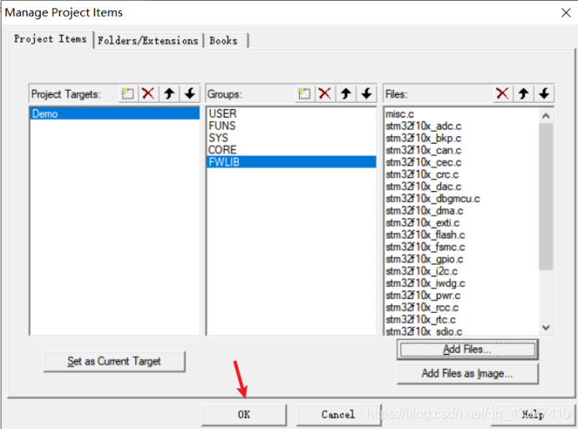Select file stm32f10x_adc.c

click(x=462, y=126)
